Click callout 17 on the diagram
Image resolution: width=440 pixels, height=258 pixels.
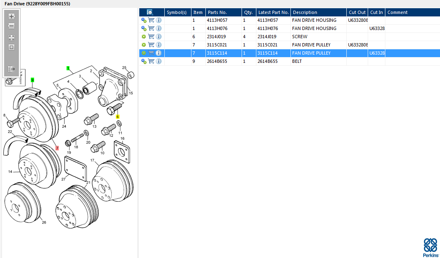pos(92,160)
